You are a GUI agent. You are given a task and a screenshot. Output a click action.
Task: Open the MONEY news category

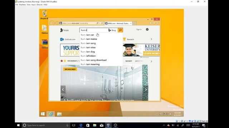pyautogui.click(x=129, y=61)
